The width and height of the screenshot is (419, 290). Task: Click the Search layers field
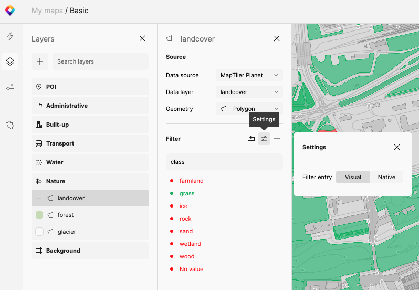point(100,61)
